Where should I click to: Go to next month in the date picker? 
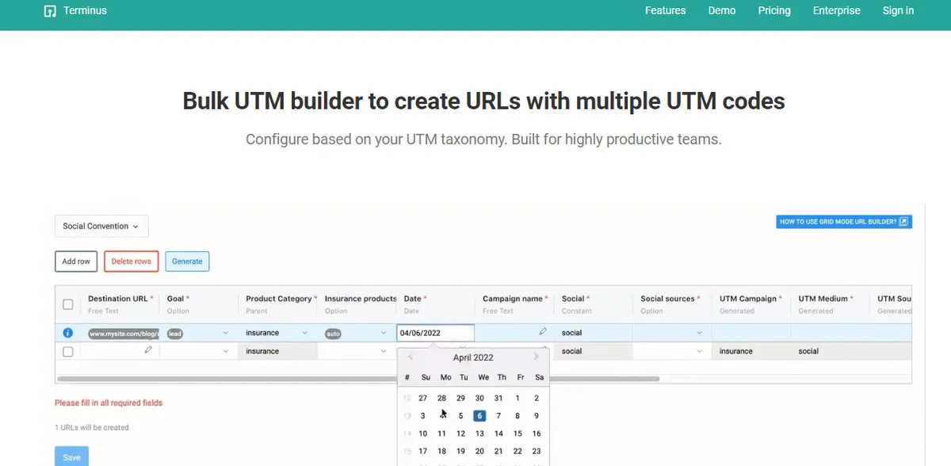click(x=538, y=357)
